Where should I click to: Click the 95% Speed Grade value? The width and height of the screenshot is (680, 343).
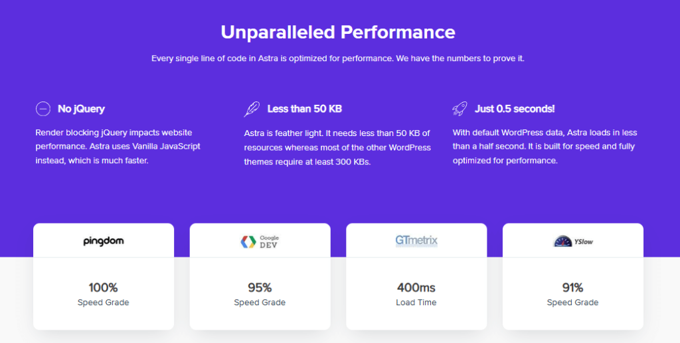260,287
